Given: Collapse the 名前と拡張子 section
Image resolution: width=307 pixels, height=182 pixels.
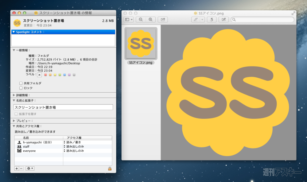Looking at the screenshot, I should click(14, 100).
